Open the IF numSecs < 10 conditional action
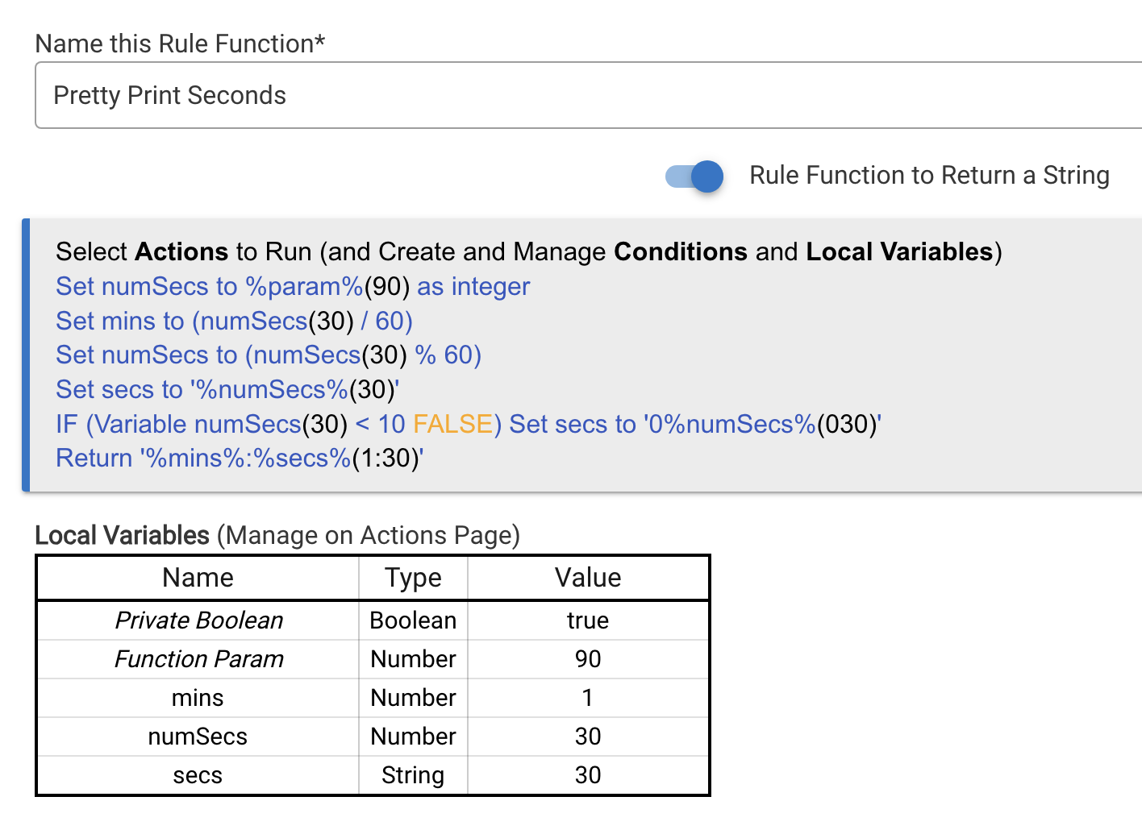Screen dimensions: 1142x830 469,424
